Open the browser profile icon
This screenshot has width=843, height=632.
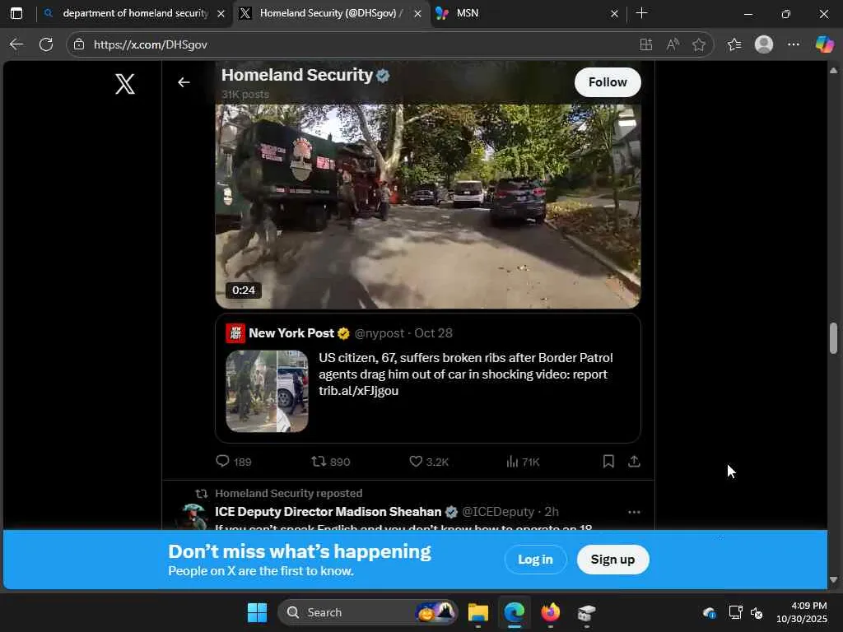(764, 44)
